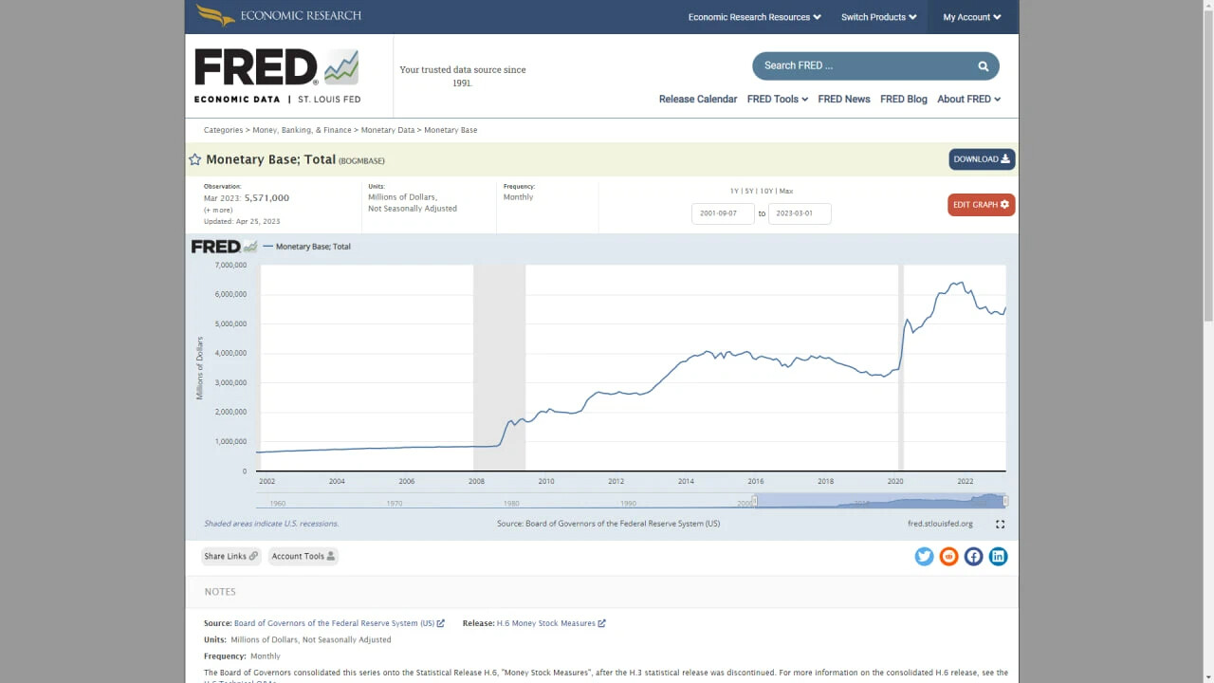Open the My Account menu
The width and height of the screenshot is (1214, 683).
pyautogui.click(x=972, y=17)
